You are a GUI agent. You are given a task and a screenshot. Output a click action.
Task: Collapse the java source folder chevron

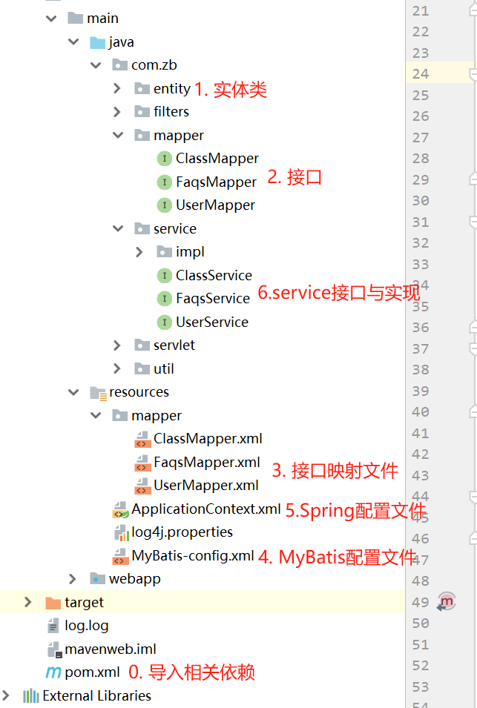pos(73,42)
